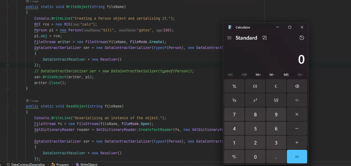Collapse initializer block fold in WriteObject
Image resolution: width=351 pixels, height=166 pixels.
[7, 54]
